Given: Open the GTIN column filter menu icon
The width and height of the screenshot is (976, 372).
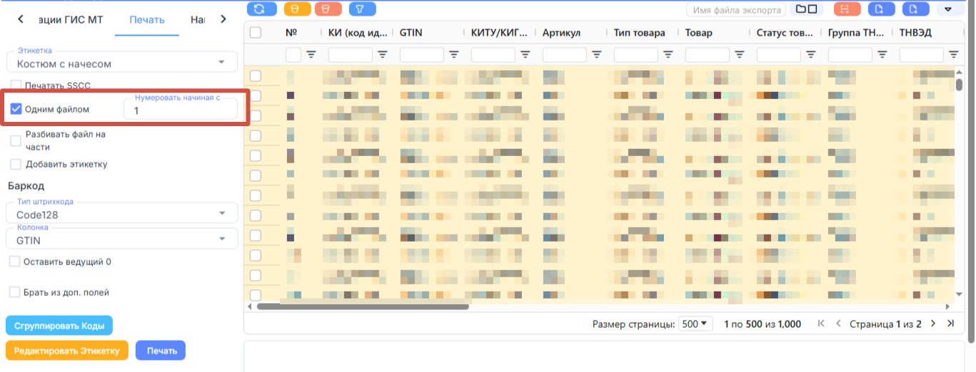Looking at the screenshot, I should point(454,54).
